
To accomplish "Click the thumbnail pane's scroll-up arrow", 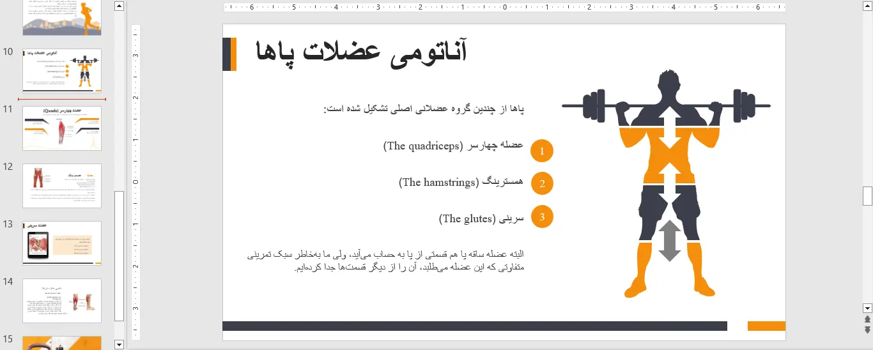I will [x=119, y=6].
